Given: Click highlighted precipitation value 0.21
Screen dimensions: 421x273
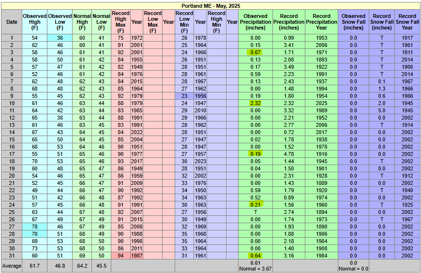Looking at the screenshot, I should [256, 205].
